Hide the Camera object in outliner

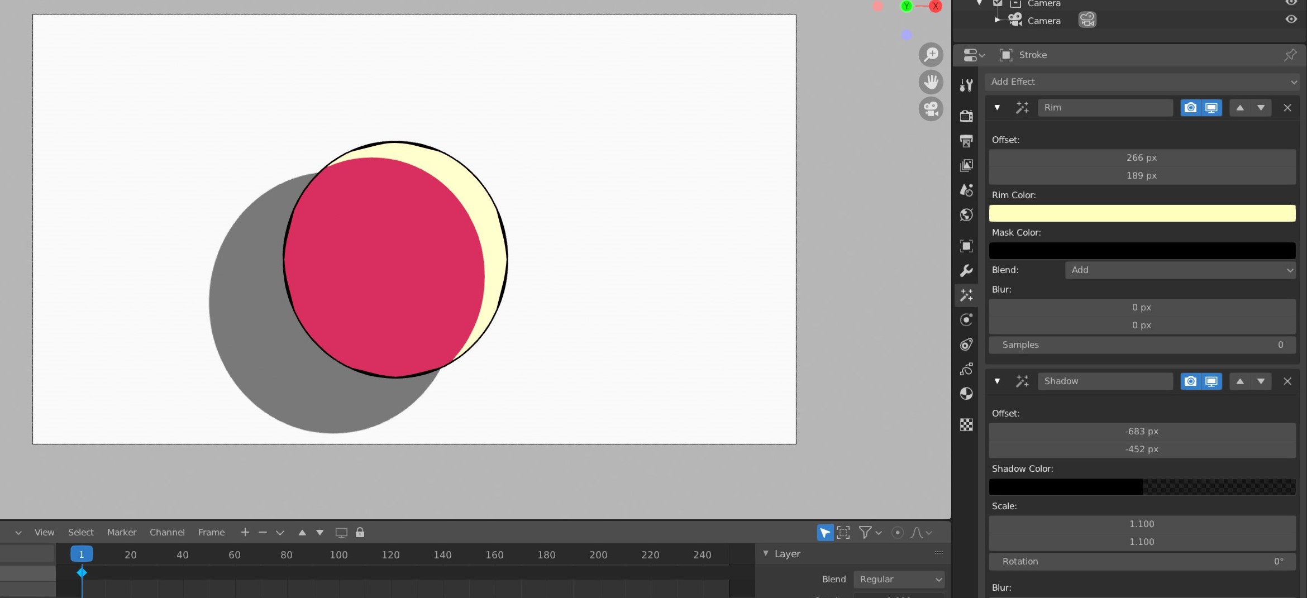[1291, 19]
